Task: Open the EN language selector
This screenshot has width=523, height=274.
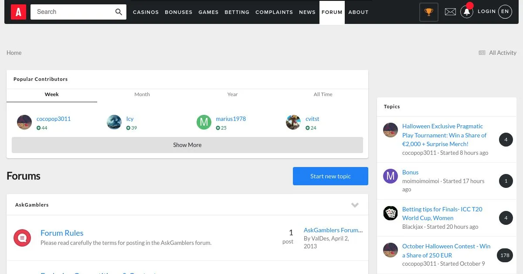Action: point(505,12)
